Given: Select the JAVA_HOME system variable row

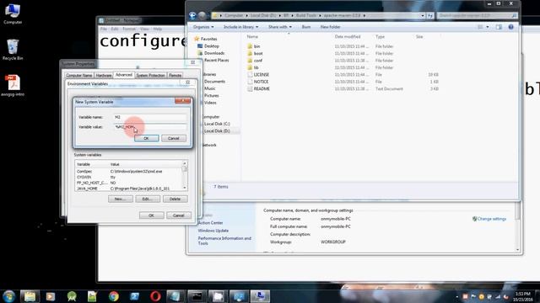Looking at the screenshot, I should click(129, 189).
